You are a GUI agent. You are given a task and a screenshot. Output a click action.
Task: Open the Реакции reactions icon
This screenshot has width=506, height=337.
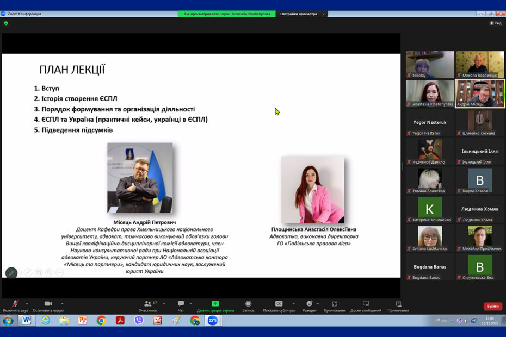[309, 304]
